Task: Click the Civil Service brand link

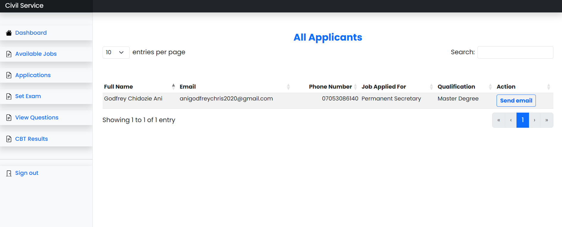Action: coord(24,5)
